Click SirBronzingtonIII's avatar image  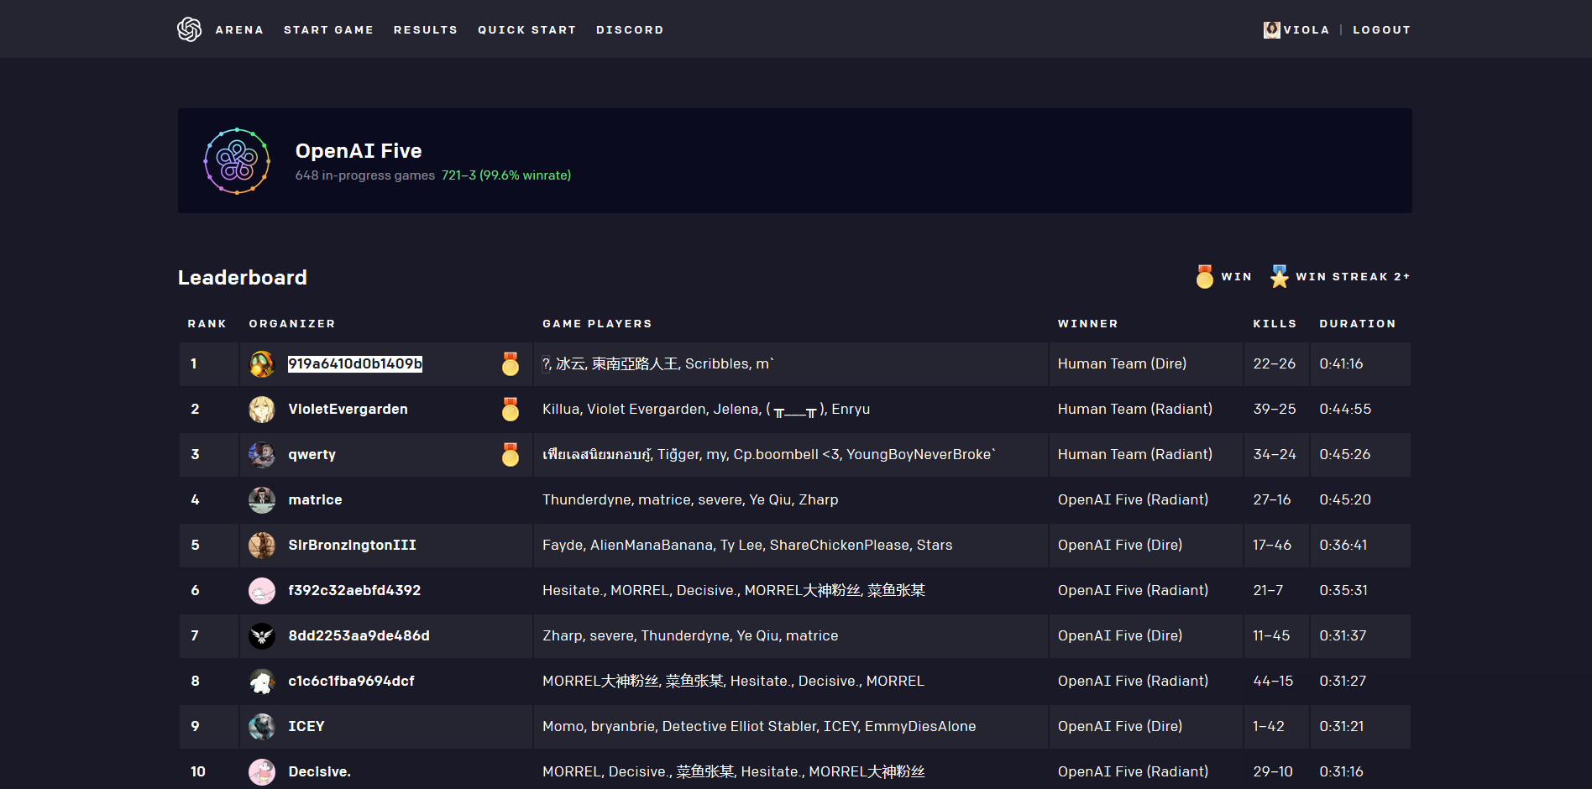pos(262,546)
